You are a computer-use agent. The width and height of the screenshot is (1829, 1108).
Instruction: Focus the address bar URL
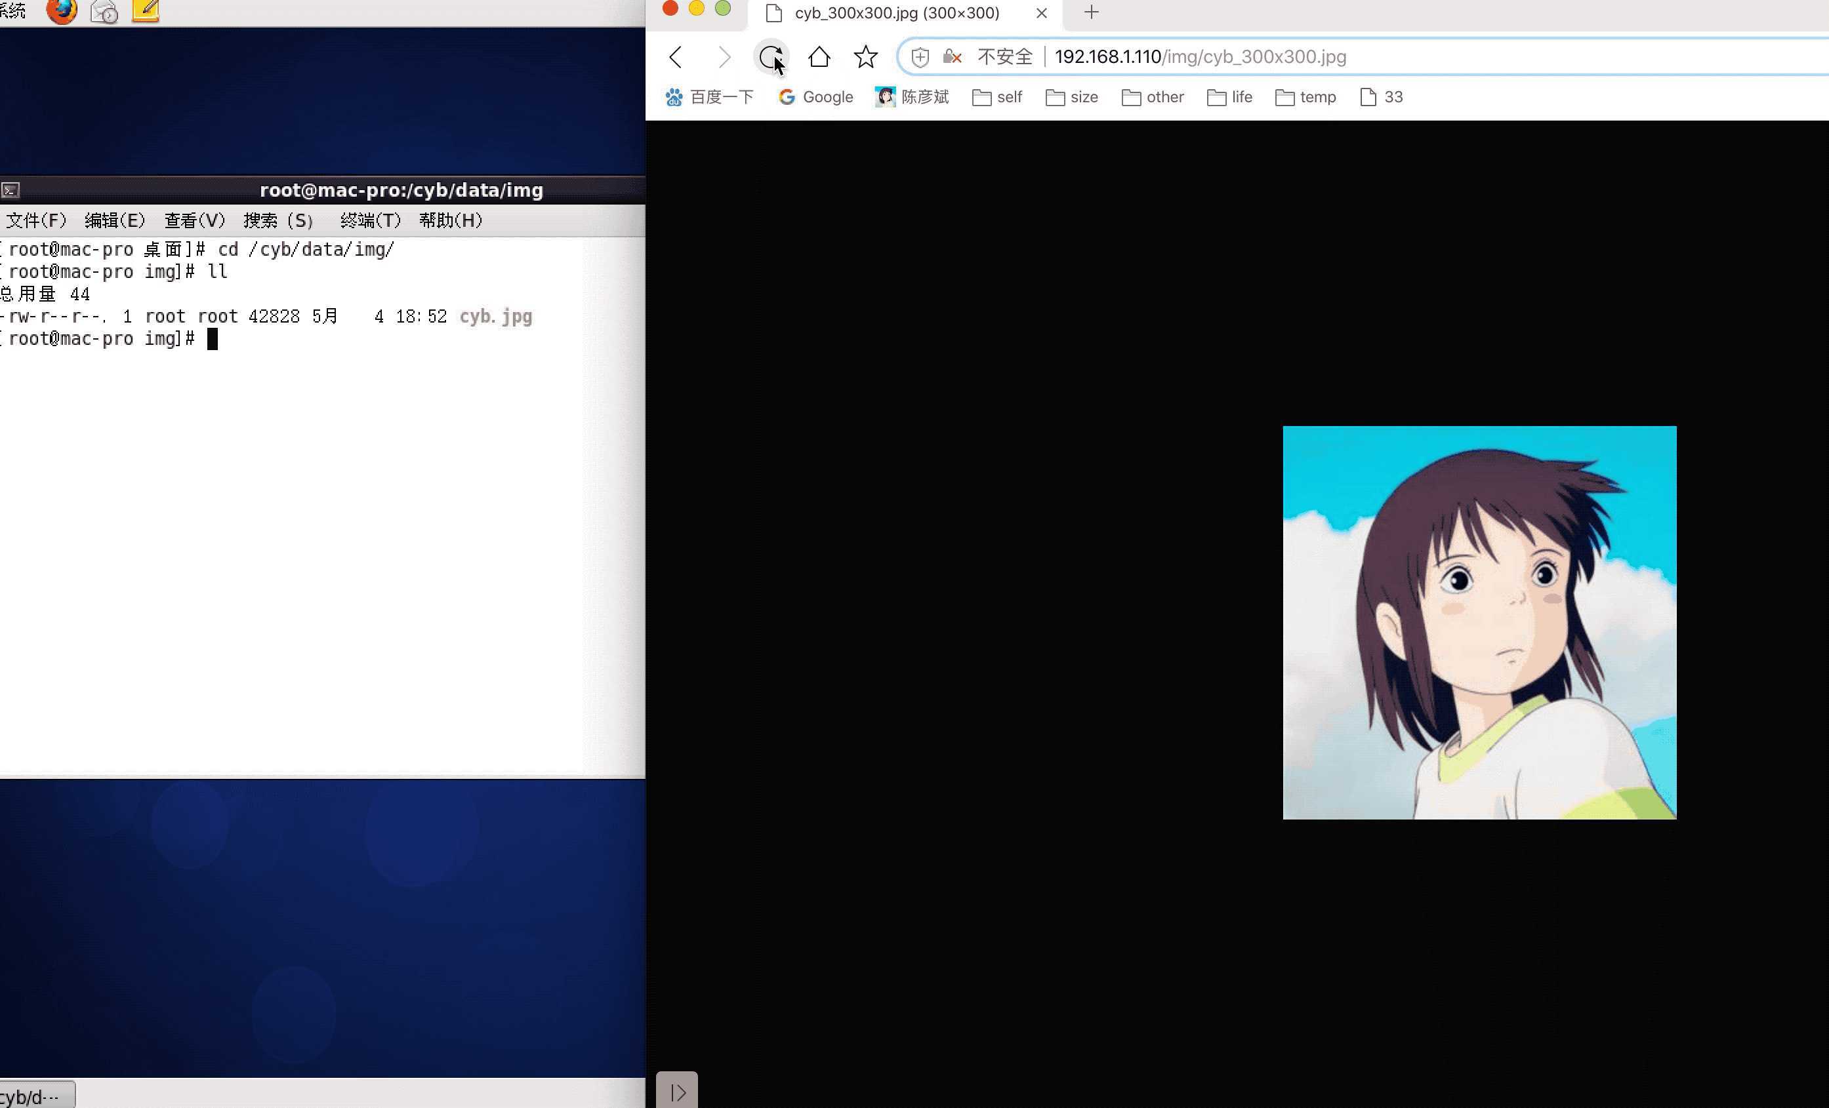(x=1201, y=56)
